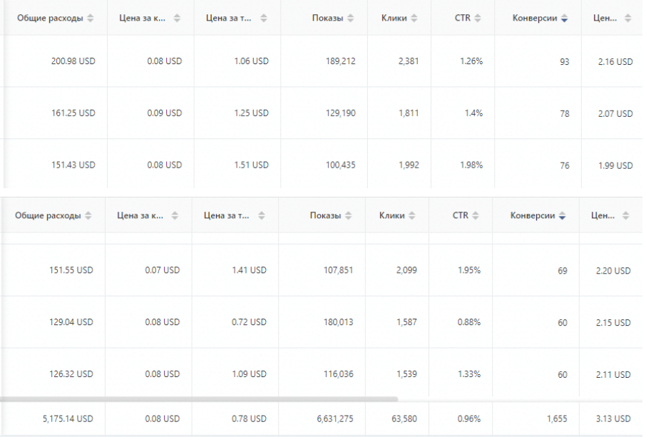The image size is (646, 437).
Task: Click sort arrows next to top Показы
Action: [350, 18]
